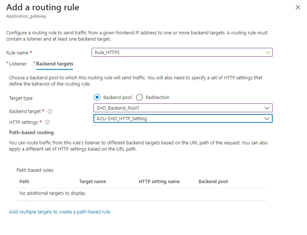Click the Application_gateway subtitle text
Image resolution: width=307 pixels, height=235 pixels.
pos(26,16)
